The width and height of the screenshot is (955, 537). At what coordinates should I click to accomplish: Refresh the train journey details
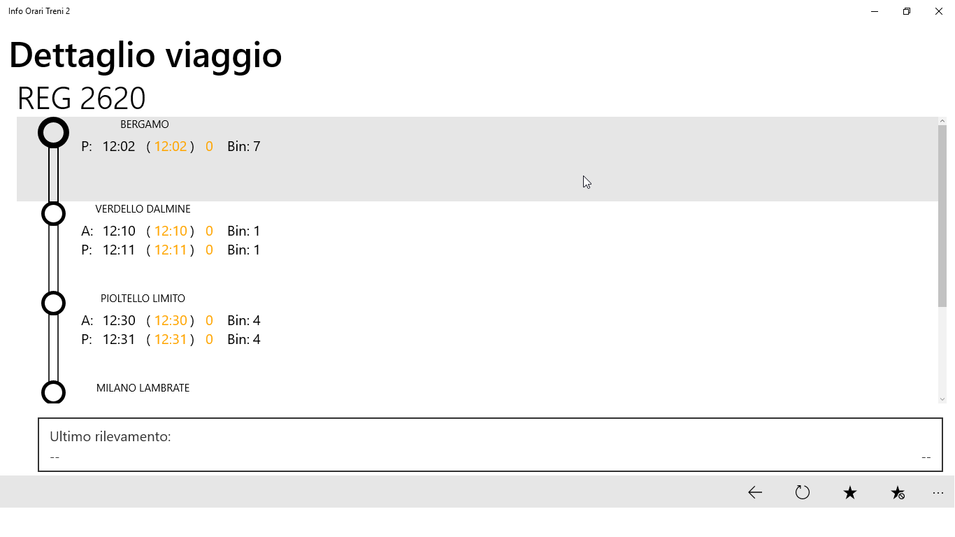click(x=803, y=493)
